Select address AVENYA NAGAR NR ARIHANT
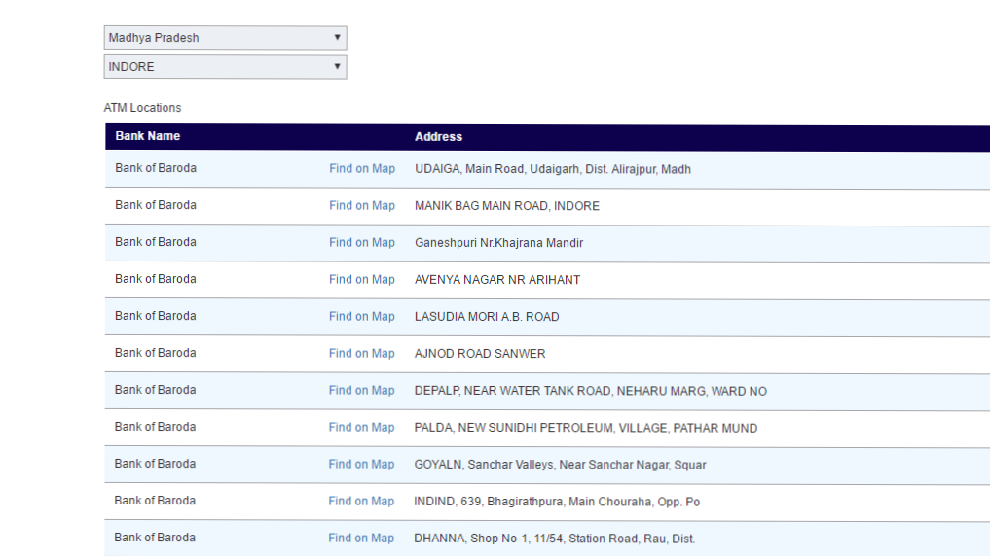 [496, 280]
